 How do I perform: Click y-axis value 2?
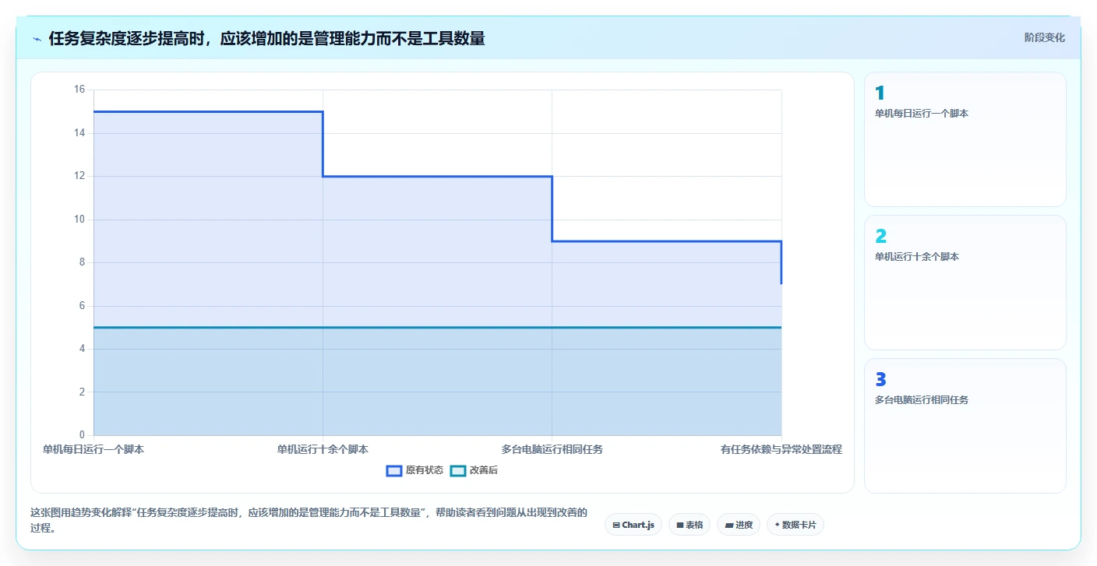point(82,392)
